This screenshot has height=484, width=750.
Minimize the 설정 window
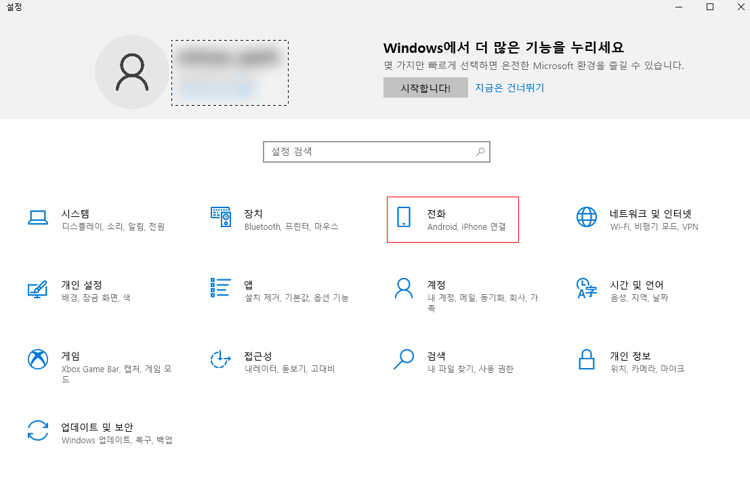click(x=679, y=7)
